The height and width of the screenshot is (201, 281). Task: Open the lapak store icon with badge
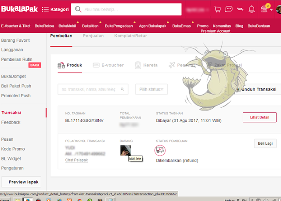pyautogui.click(x=265, y=8)
